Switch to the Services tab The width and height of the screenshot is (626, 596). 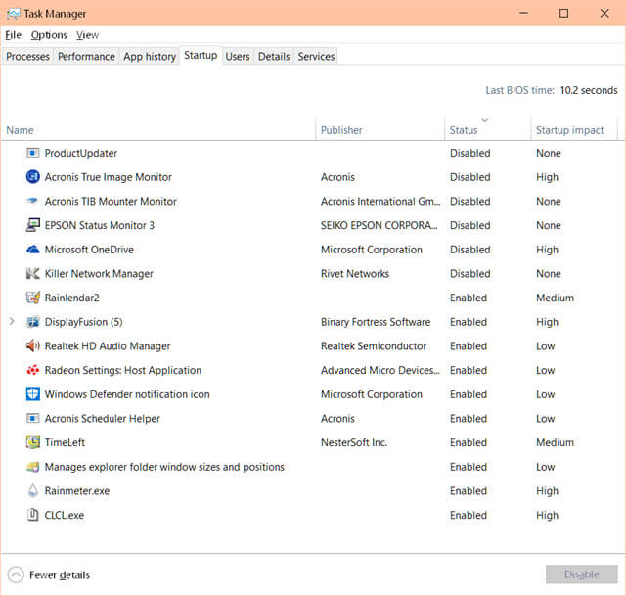tap(316, 57)
